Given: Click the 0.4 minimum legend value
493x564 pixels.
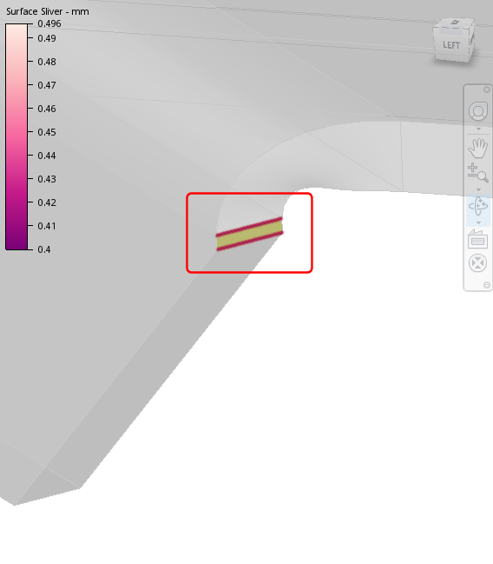Looking at the screenshot, I should click(44, 249).
